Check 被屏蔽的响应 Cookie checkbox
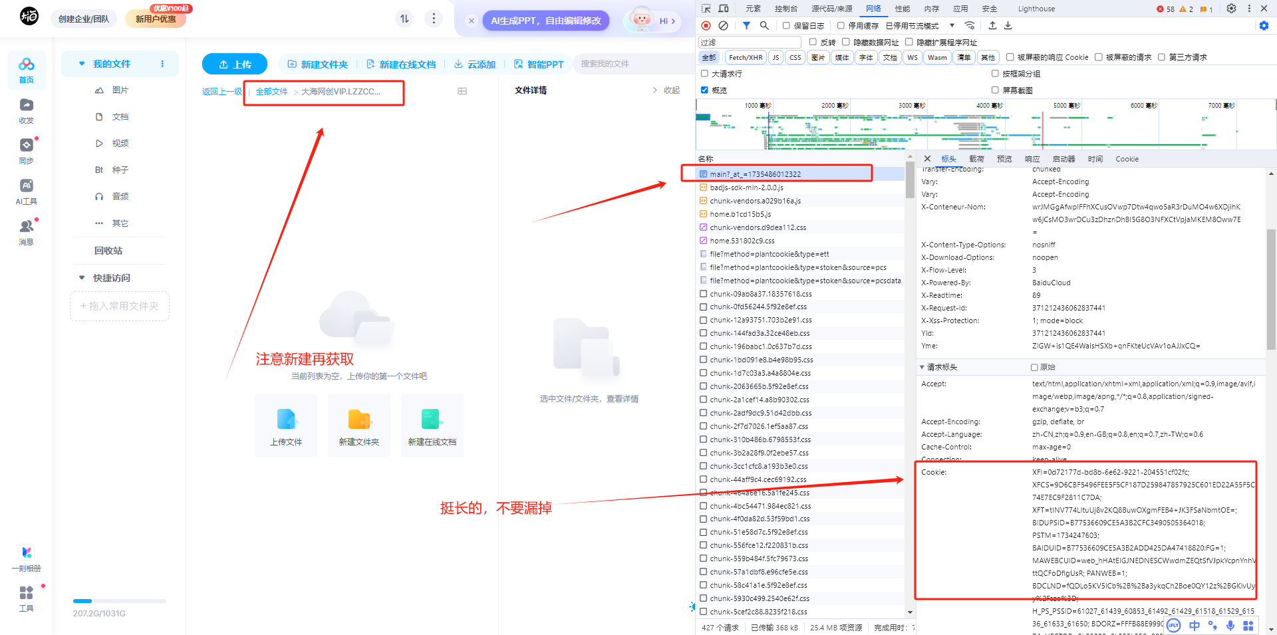The width and height of the screenshot is (1277, 635). (1010, 57)
